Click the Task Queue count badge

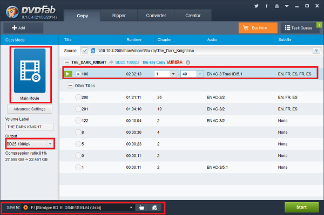(319, 25)
